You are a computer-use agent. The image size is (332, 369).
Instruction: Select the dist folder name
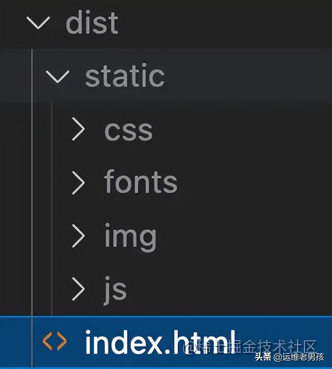[x=92, y=23]
